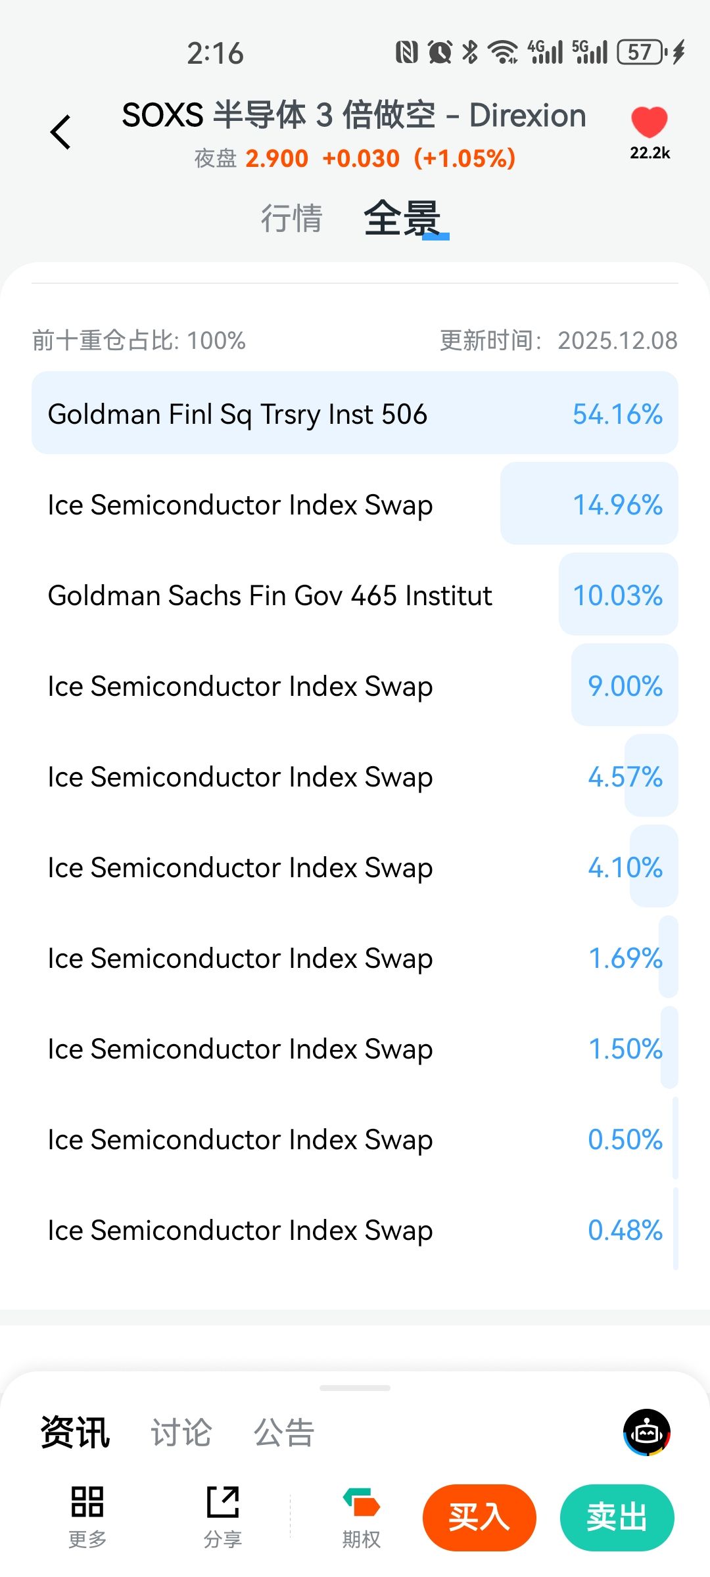Tap the bottom sheet drag handle
Viewport: 710px width, 1577px height.
point(355,1388)
